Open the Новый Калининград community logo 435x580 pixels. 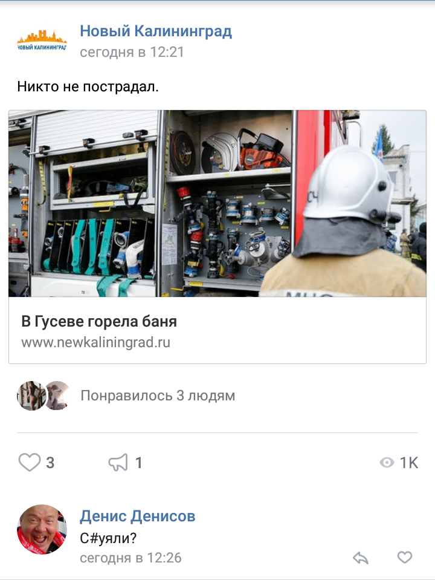coord(42,41)
